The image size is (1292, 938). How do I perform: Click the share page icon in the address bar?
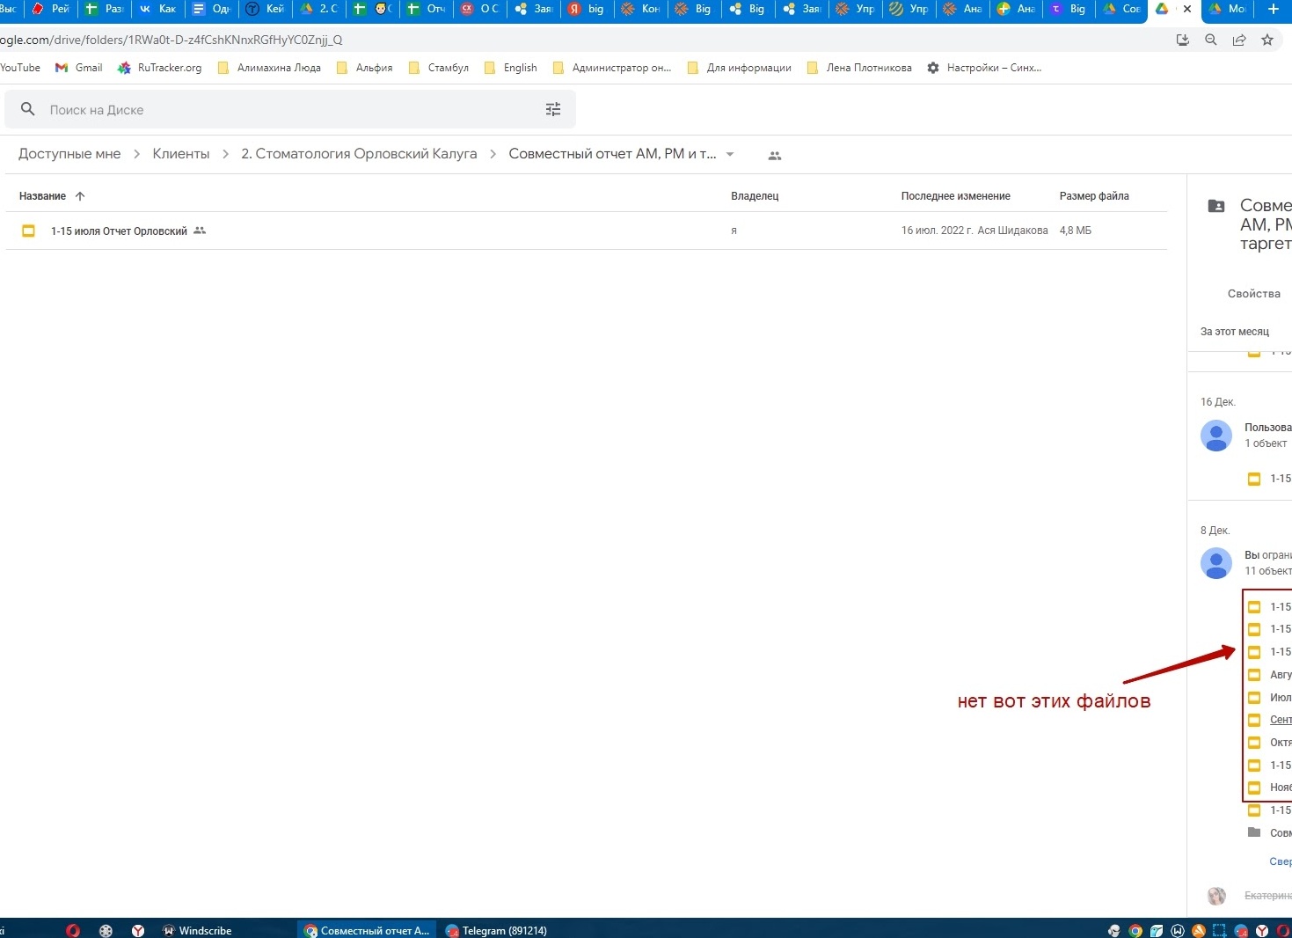(x=1239, y=40)
